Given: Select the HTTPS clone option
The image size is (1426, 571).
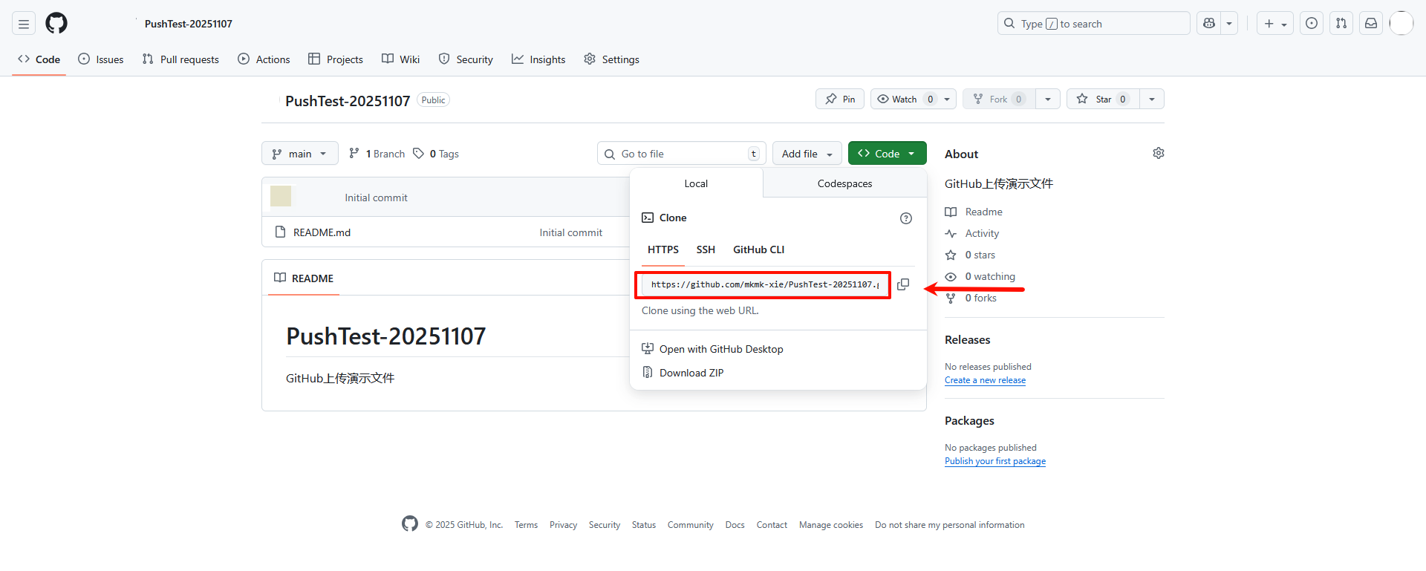Looking at the screenshot, I should 663,250.
